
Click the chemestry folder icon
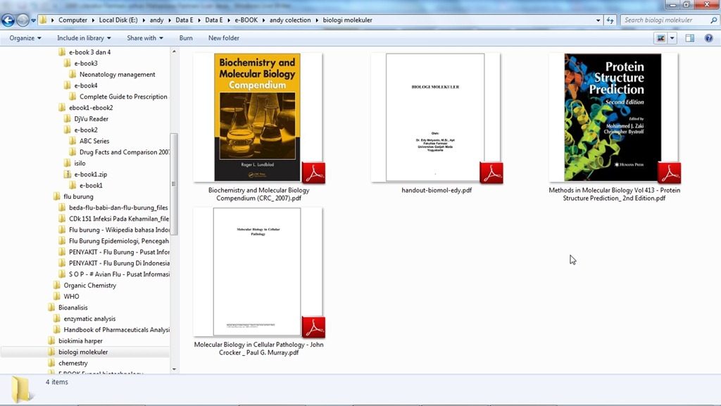(x=51, y=363)
